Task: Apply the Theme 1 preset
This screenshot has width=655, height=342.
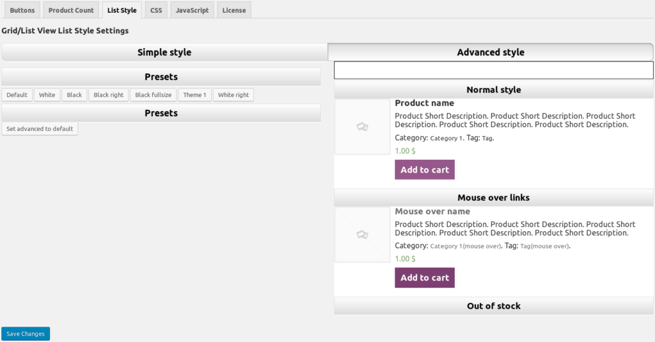Action: 194,95
